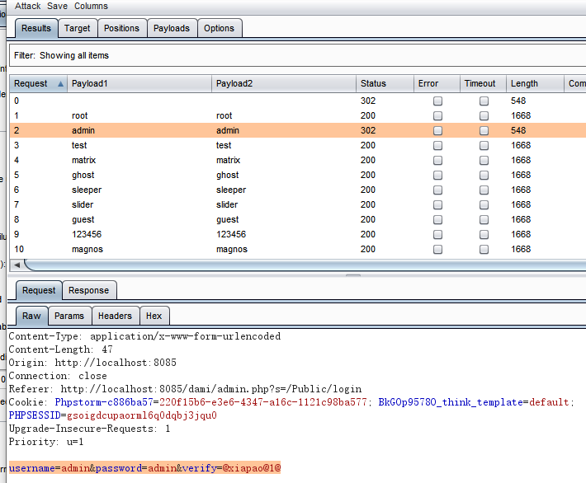
Task: Open the Response message tab
Action: (89, 290)
